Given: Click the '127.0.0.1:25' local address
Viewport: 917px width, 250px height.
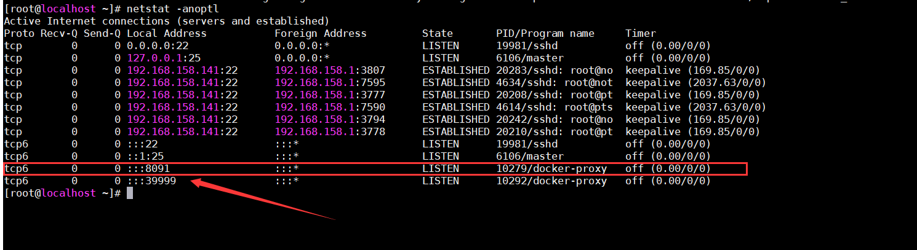Looking at the screenshot, I should [164, 58].
